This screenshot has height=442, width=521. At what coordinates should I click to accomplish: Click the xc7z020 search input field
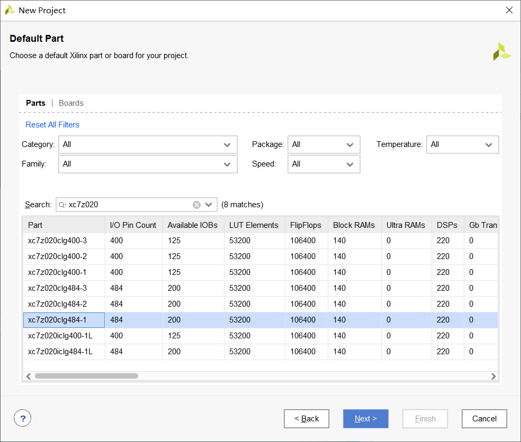point(127,205)
